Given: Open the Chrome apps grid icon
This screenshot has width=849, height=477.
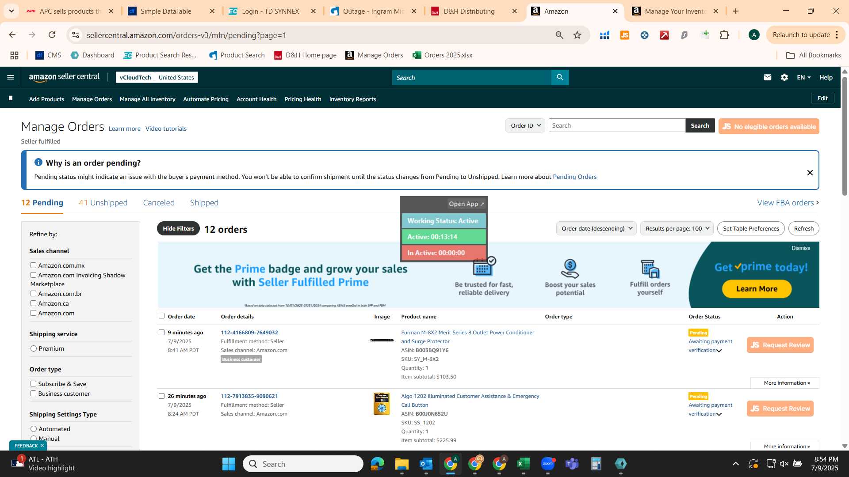Looking at the screenshot, I should (14, 55).
